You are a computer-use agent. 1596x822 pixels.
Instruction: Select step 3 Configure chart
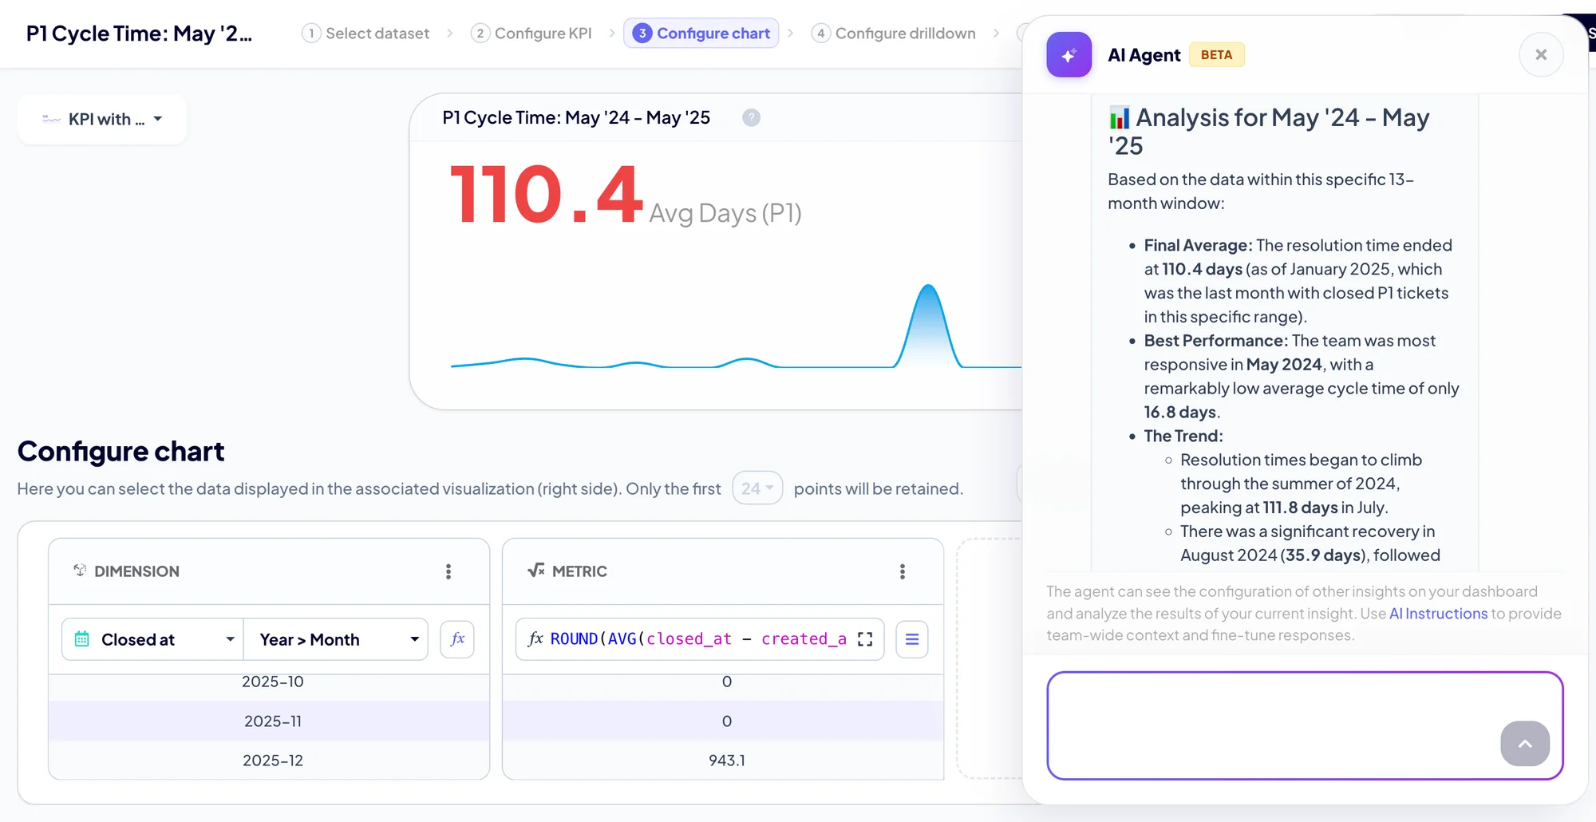(x=701, y=34)
